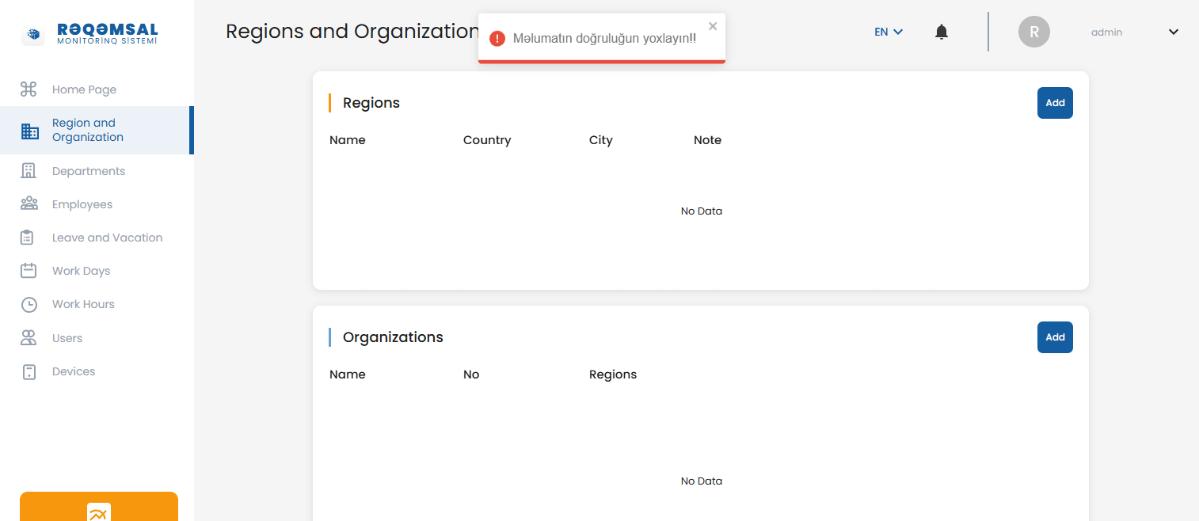The height and width of the screenshot is (521, 1199).
Task: Click the Work Hours clock icon
Action: [29, 305]
